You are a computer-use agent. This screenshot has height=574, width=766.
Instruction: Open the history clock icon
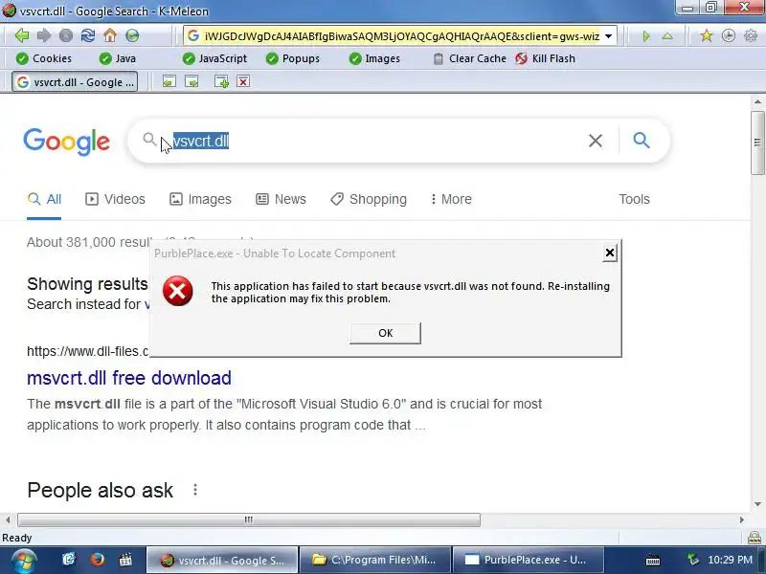coord(729,35)
